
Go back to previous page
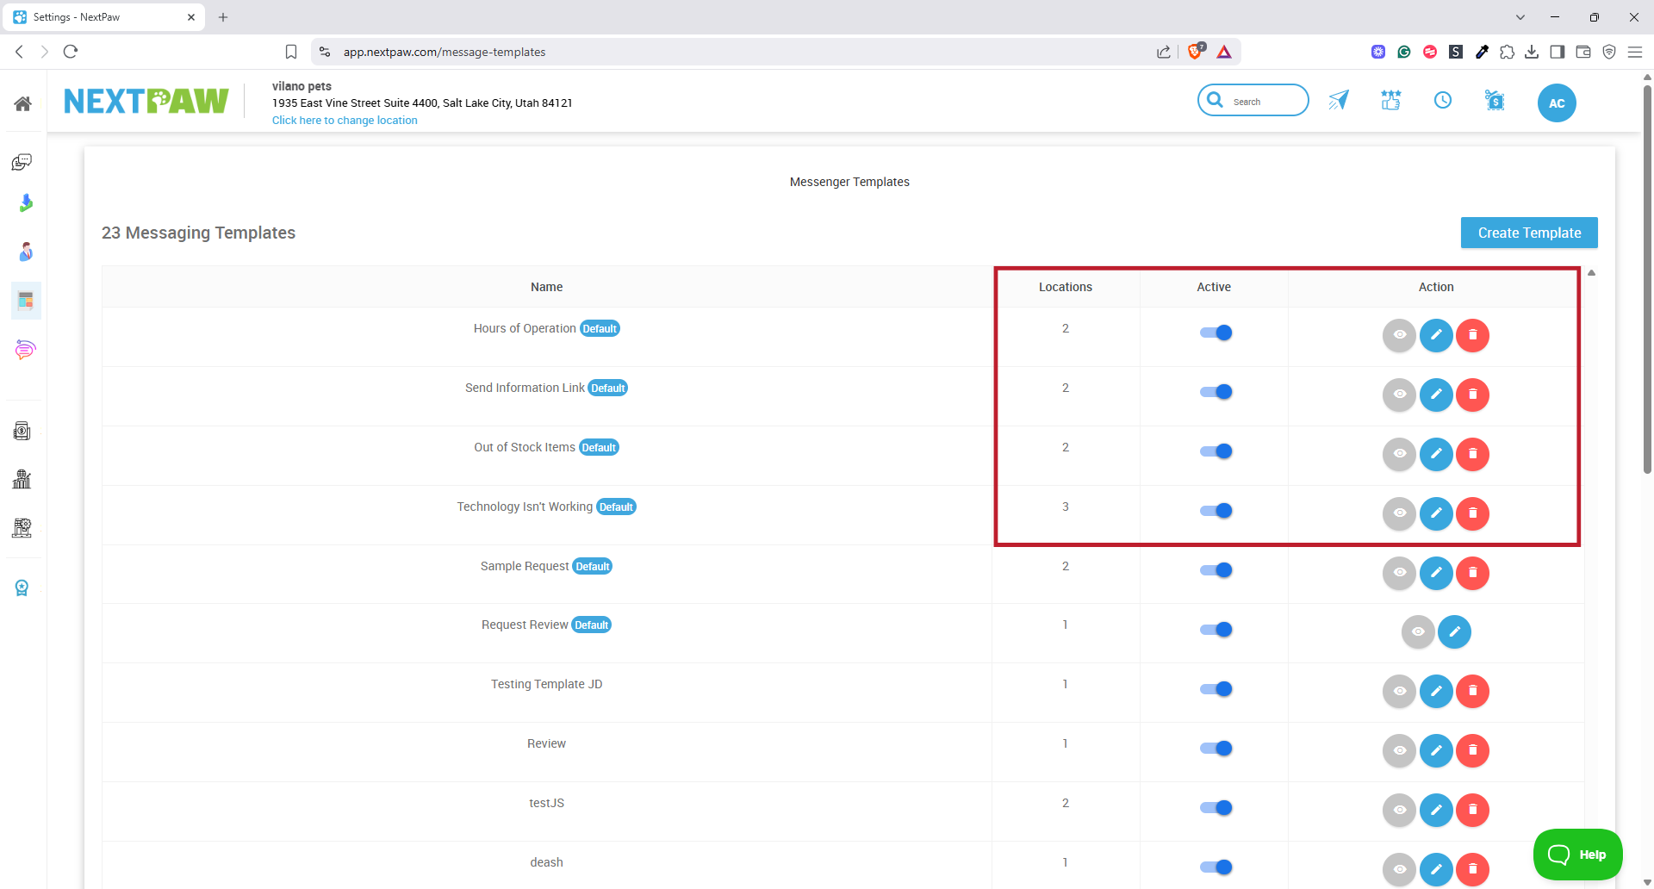(19, 52)
